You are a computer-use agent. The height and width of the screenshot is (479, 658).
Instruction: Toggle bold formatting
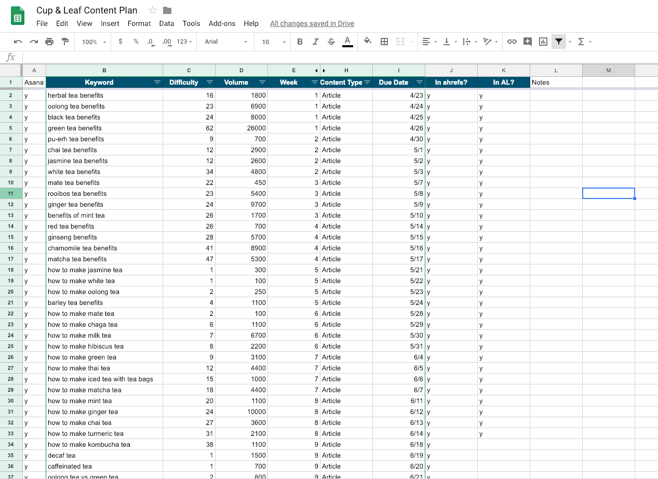pyautogui.click(x=300, y=42)
